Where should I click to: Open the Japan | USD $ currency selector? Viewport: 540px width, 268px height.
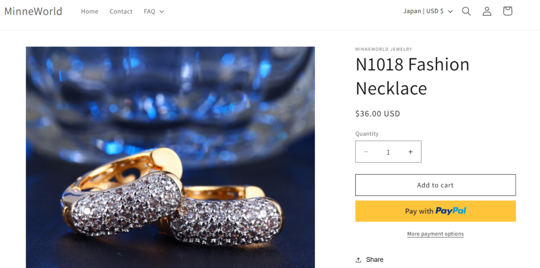(428, 11)
